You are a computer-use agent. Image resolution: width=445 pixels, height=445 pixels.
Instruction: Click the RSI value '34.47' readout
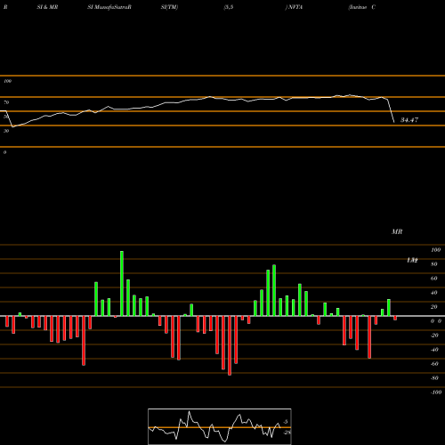coord(409,120)
